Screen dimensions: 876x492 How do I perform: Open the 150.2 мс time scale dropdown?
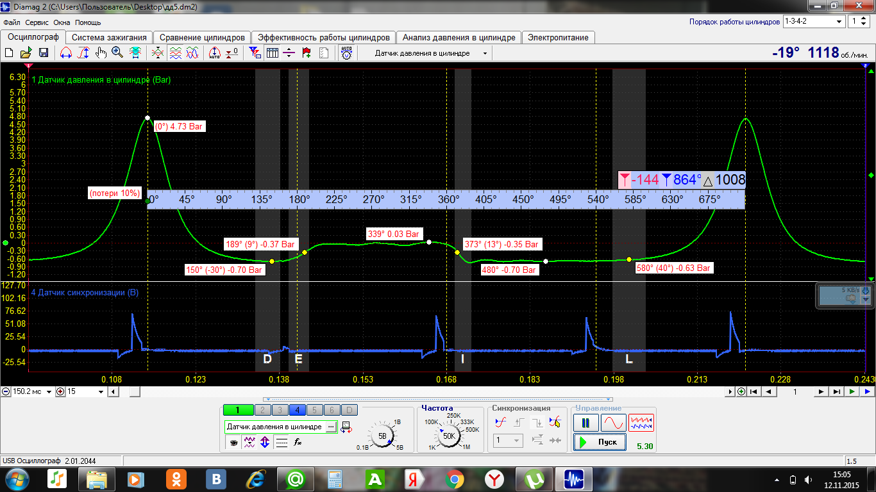click(x=49, y=391)
